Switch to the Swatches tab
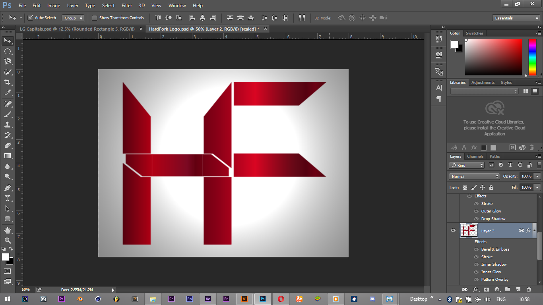This screenshot has height=305, width=543. (x=474, y=33)
